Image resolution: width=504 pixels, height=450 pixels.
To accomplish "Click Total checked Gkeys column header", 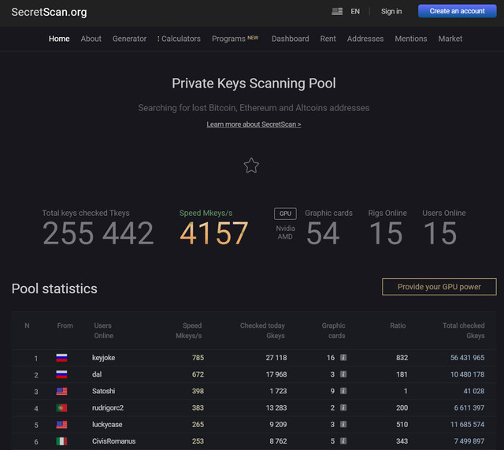I will coord(463,330).
